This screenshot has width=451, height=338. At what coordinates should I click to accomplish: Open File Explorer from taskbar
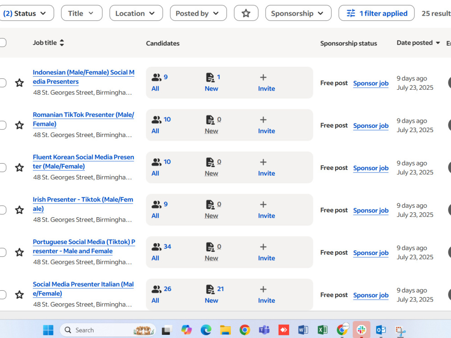pos(225,330)
